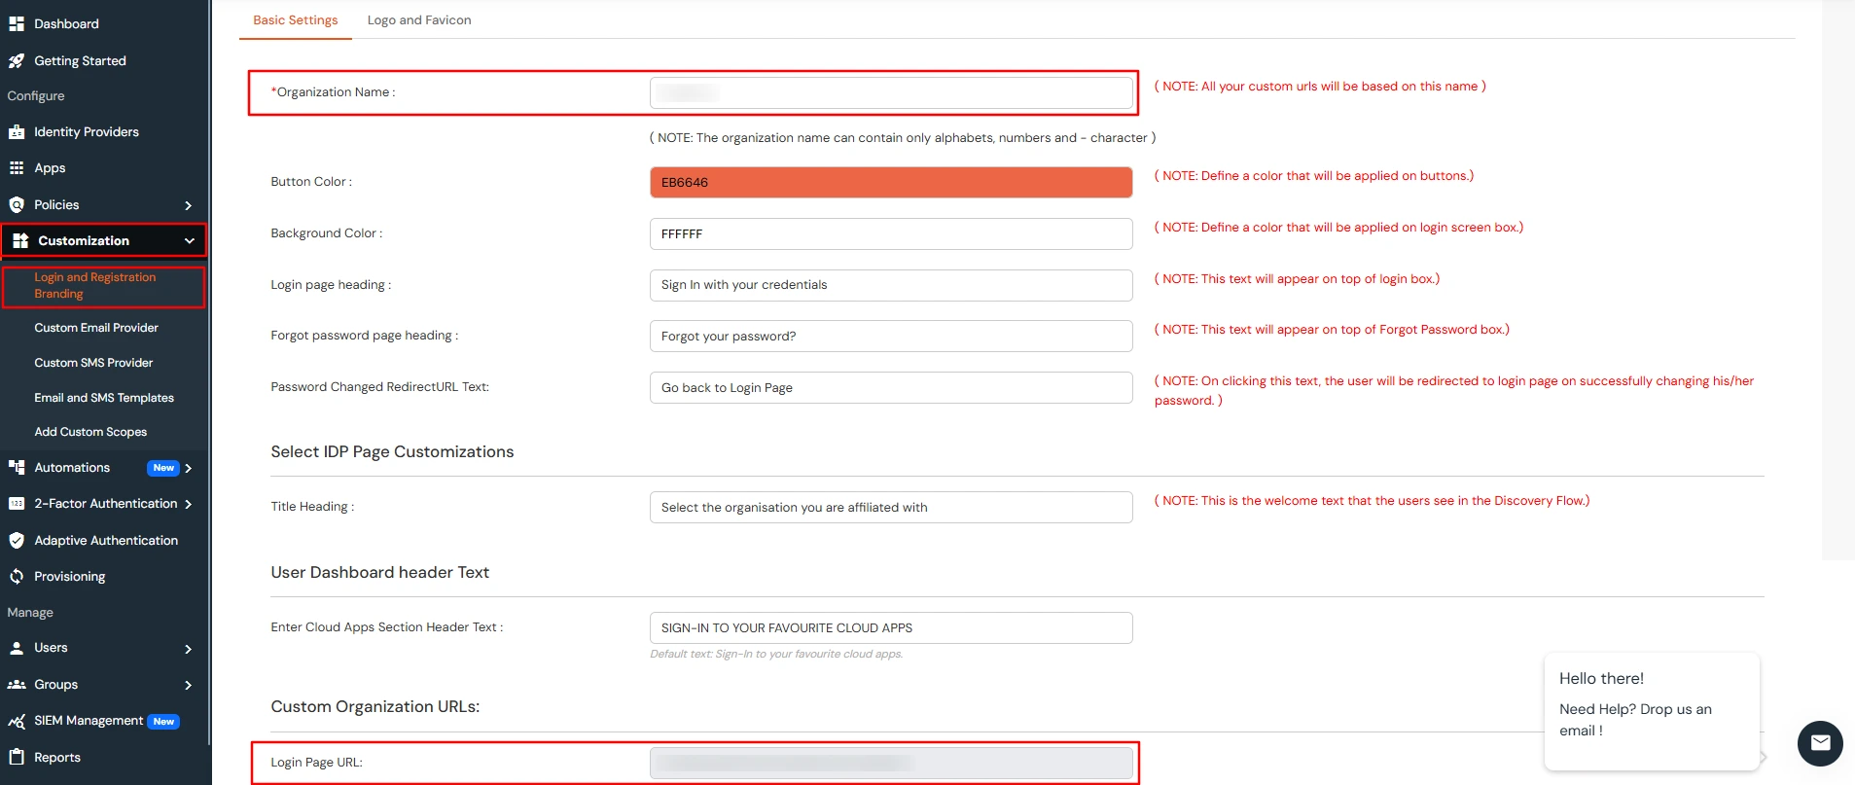Pick the Button Color EB6646 swatch
1855x785 pixels.
pyautogui.click(x=891, y=182)
